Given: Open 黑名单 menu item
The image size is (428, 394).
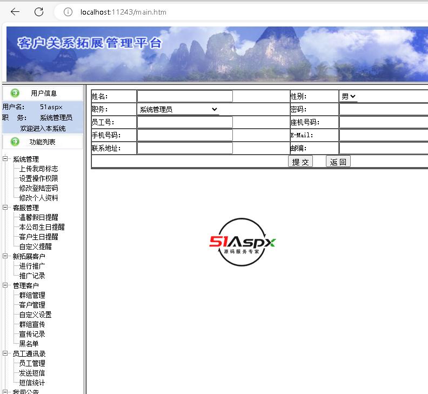Looking at the screenshot, I should (x=29, y=344).
